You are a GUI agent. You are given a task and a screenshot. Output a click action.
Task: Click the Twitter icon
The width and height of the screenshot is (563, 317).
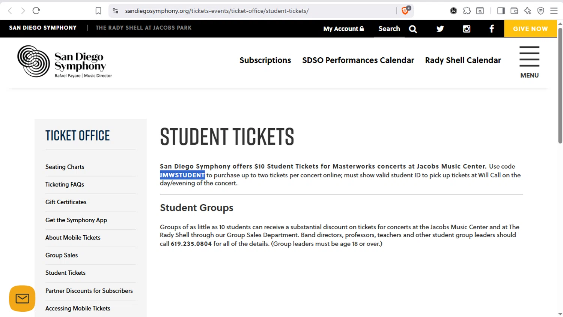coord(440,29)
